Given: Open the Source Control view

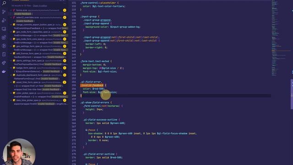Looking at the screenshot, I should tap(4, 12).
